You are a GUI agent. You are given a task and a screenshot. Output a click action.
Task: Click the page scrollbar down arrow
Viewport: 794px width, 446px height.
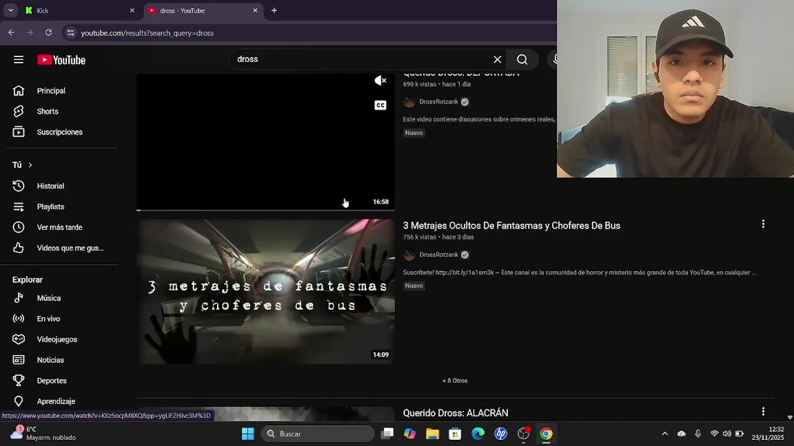pos(790,418)
